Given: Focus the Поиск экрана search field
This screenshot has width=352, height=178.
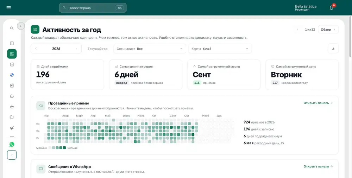Looking at the screenshot, I should [93, 8].
